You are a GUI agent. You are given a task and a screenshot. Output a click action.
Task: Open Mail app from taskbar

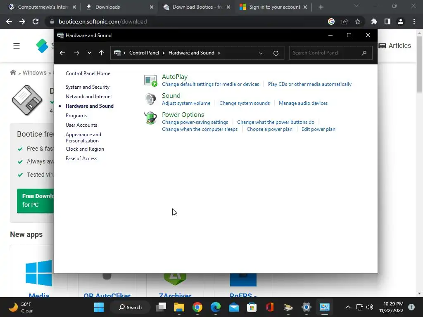234,307
